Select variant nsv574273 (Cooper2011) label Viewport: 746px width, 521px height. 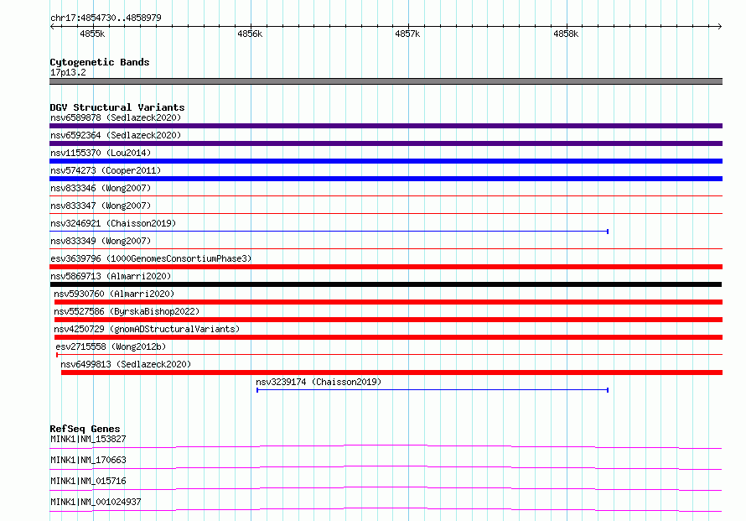[x=106, y=170]
